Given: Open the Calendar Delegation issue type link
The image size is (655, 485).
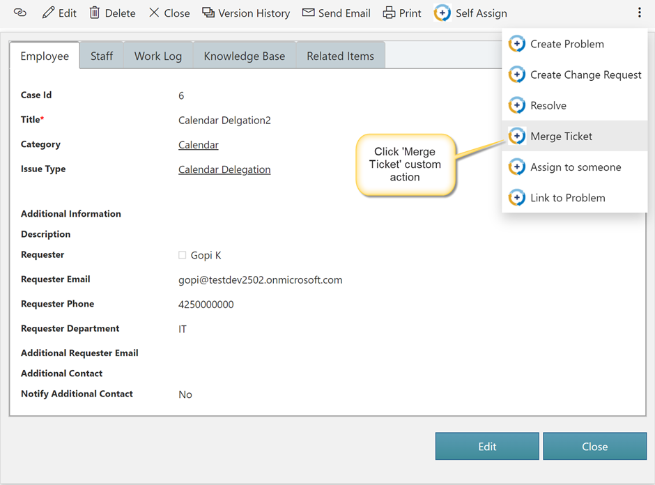Looking at the screenshot, I should point(224,169).
